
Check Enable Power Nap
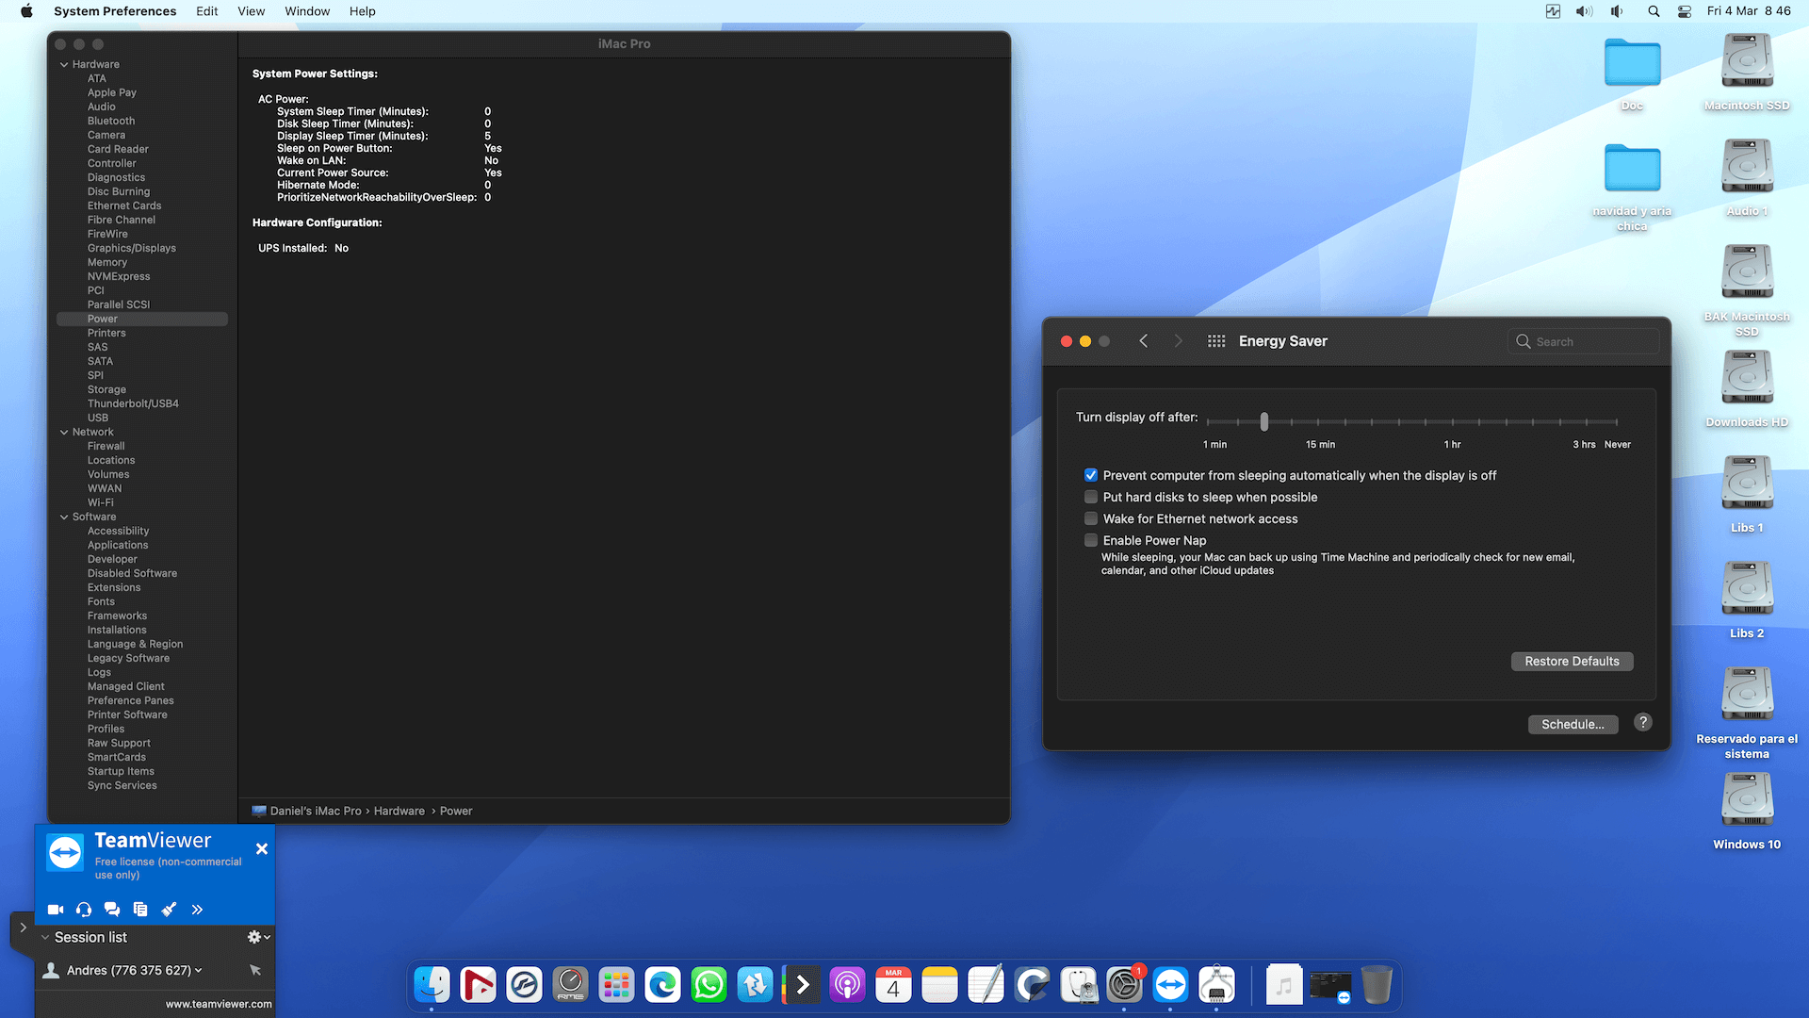1091,540
